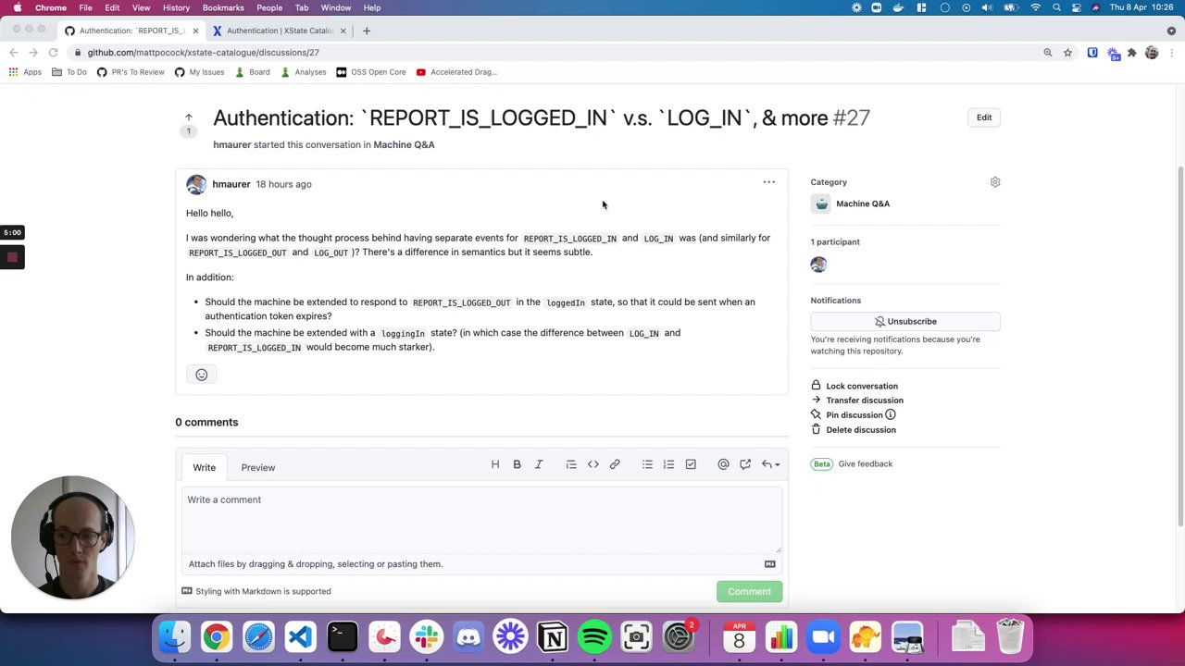Click the disabled green Comment button
The width and height of the screenshot is (1185, 666).
[749, 592]
